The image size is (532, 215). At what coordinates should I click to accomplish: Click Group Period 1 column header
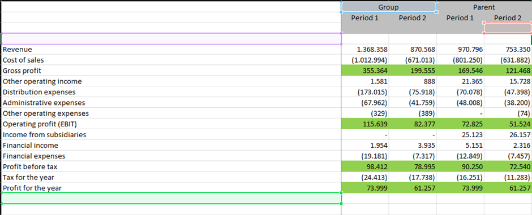tap(364, 17)
